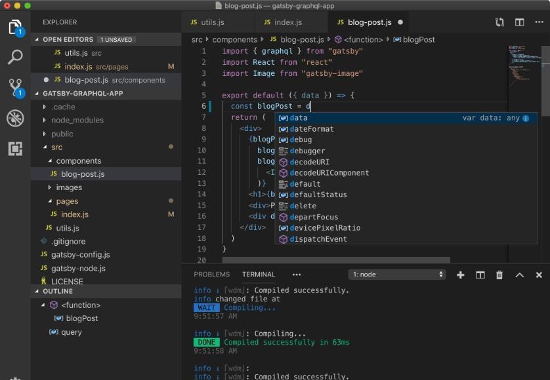550x380 pixels.
Task: Click 'components' in the breadcrumb path
Action: pos(235,39)
